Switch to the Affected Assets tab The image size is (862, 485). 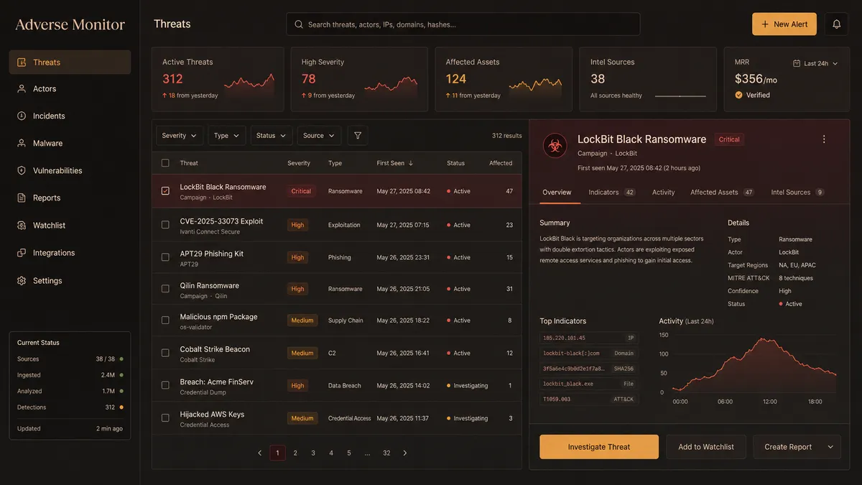[x=722, y=193]
